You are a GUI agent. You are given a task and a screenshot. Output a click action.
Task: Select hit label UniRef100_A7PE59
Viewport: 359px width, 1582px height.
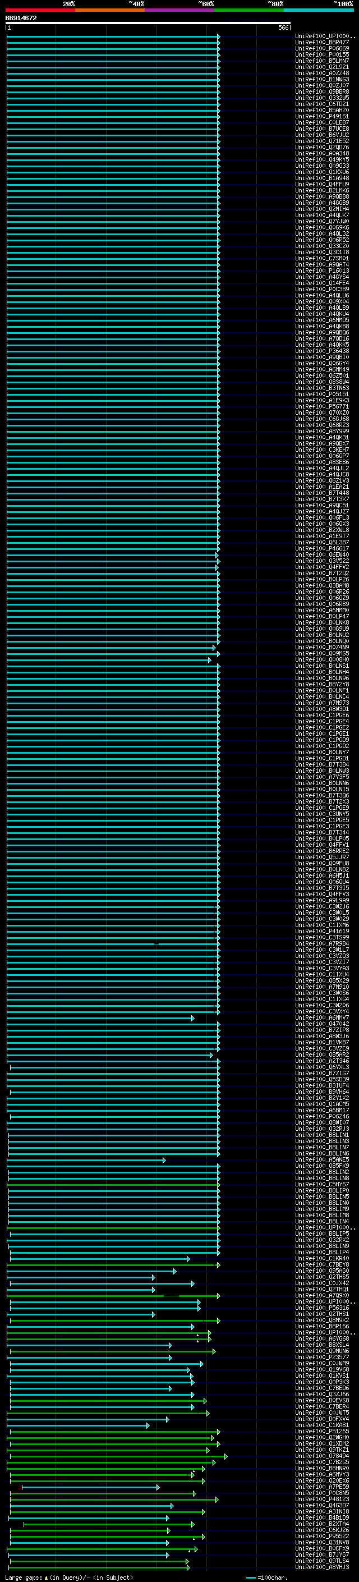pyautogui.click(x=322, y=1486)
